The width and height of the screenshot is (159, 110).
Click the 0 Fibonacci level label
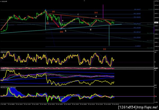pyautogui.click(x=138, y=46)
